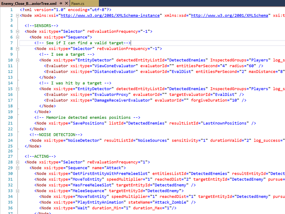This screenshot has width=285, height=214.
Task: Collapse the Sequence node on line 6
Action: coord(17,37)
